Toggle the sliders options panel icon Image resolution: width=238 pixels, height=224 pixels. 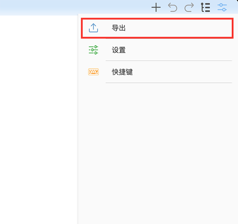222,7
